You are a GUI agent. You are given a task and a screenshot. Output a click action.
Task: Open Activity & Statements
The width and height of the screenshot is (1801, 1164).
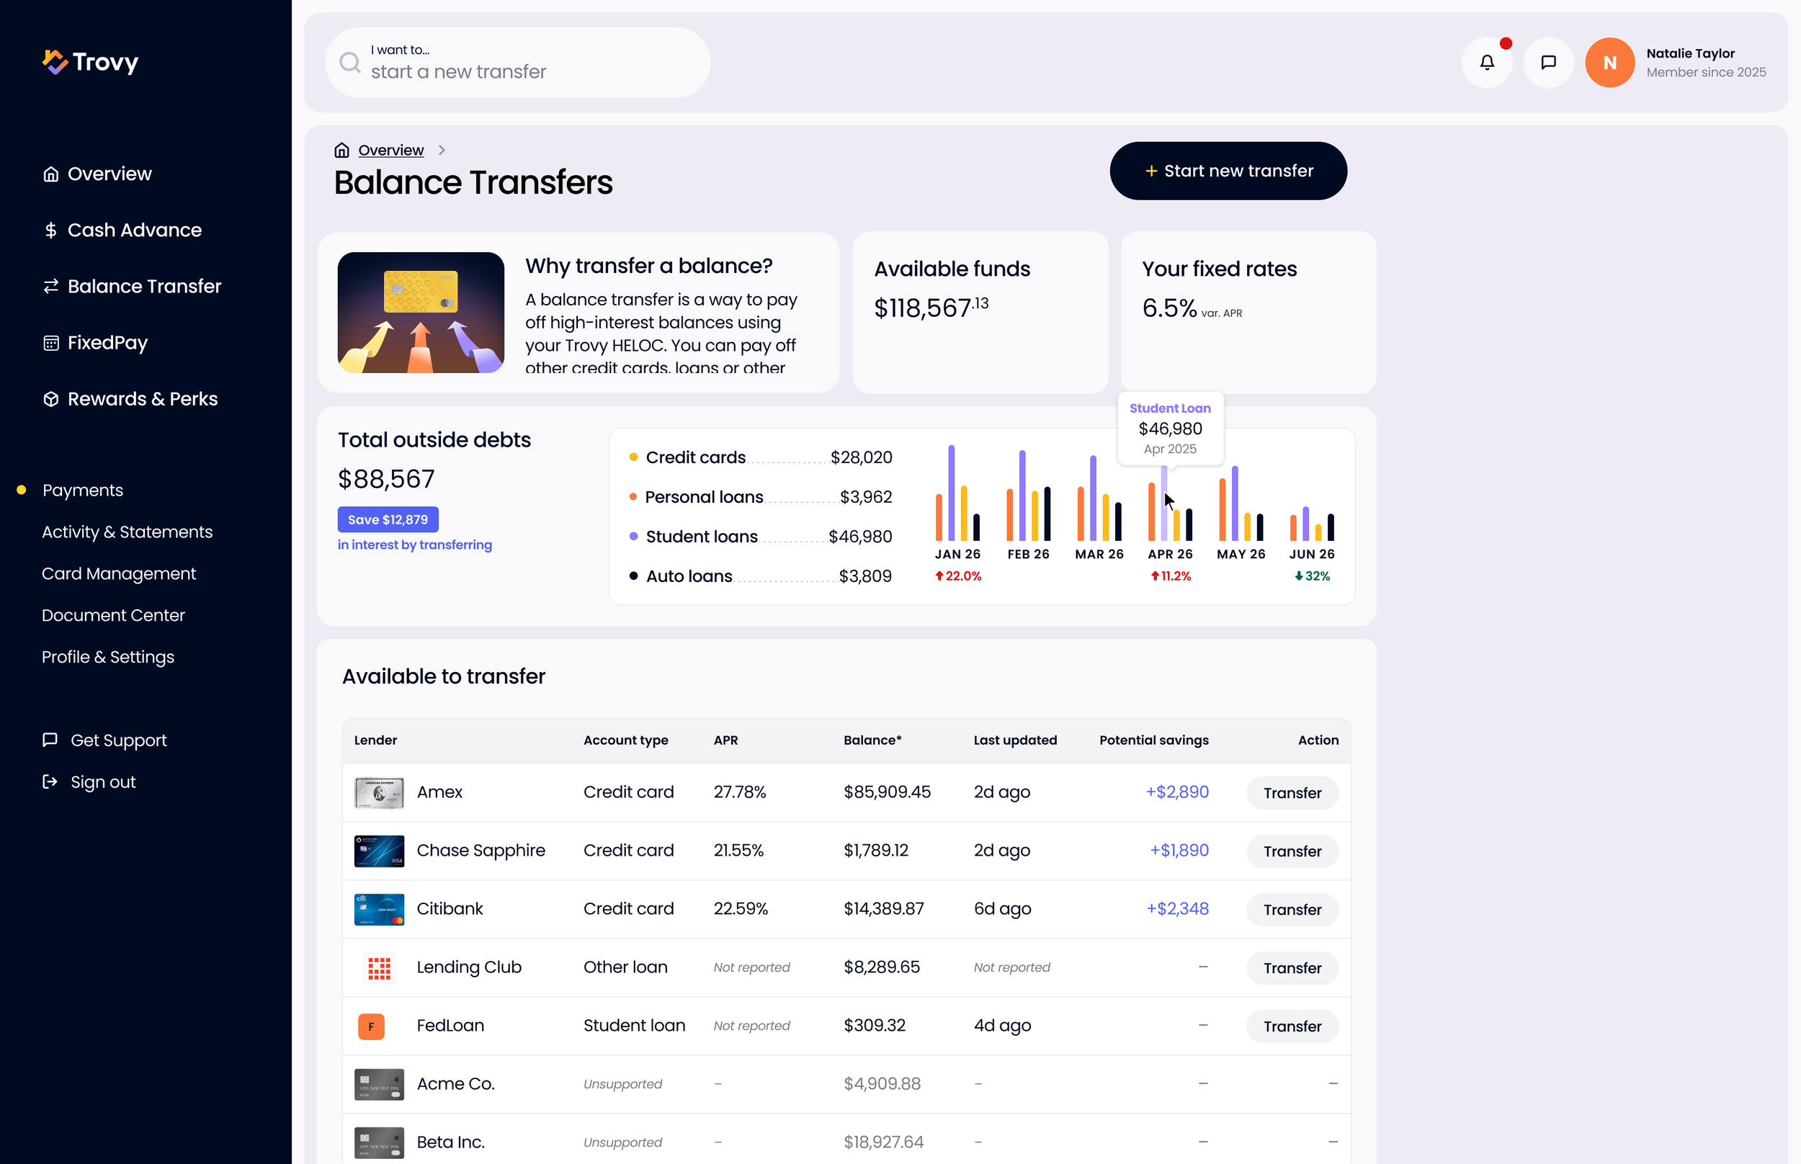point(127,532)
